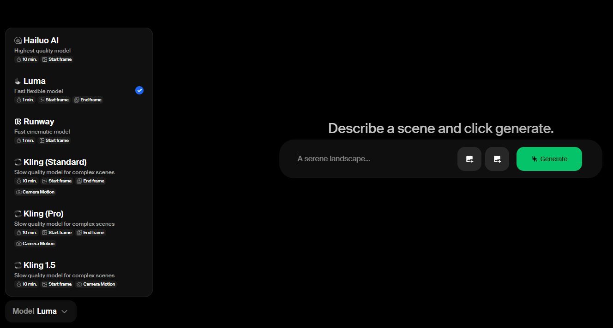
Task: Click the 'Camera Motion' badge under Kling (Pro)
Action: (x=35, y=244)
